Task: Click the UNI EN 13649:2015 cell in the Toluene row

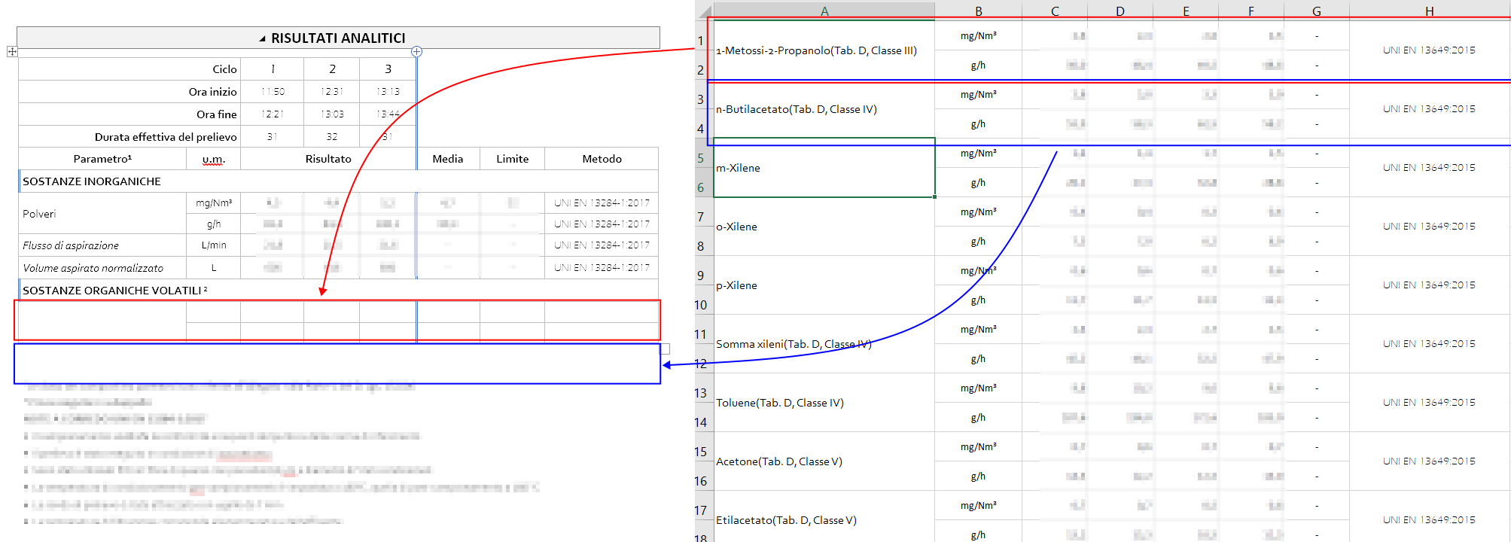Action: 1429,403
